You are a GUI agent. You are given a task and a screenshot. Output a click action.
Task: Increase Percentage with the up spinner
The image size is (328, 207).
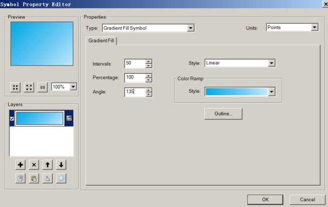(x=148, y=76)
